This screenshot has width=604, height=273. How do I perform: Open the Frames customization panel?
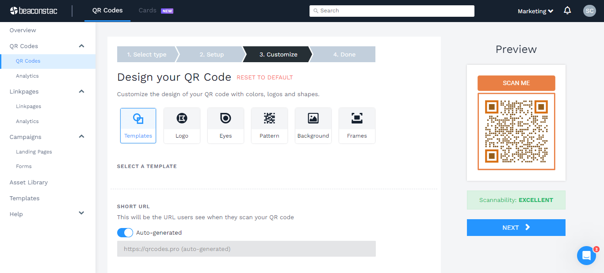click(357, 125)
